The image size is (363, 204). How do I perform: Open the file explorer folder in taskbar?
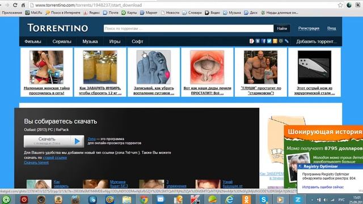[126, 199]
